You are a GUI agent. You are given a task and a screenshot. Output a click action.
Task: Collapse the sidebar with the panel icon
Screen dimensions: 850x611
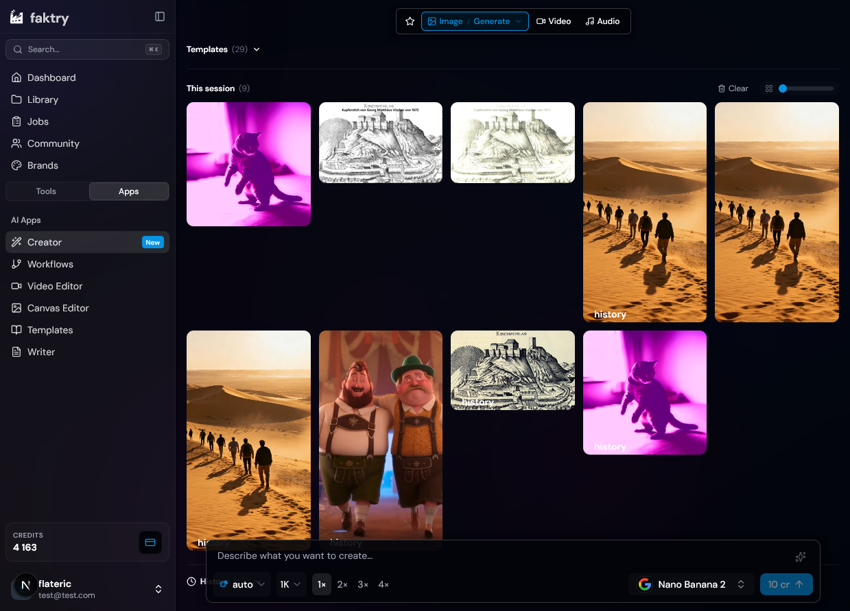point(160,17)
